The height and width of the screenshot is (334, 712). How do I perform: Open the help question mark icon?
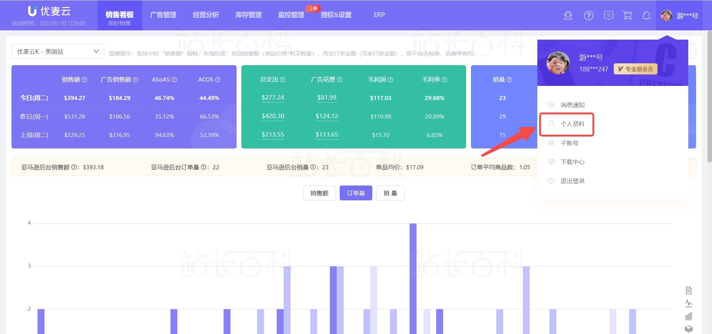[x=588, y=16]
